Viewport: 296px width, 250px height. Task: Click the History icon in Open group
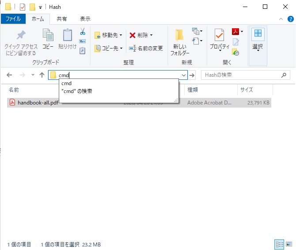(x=235, y=52)
